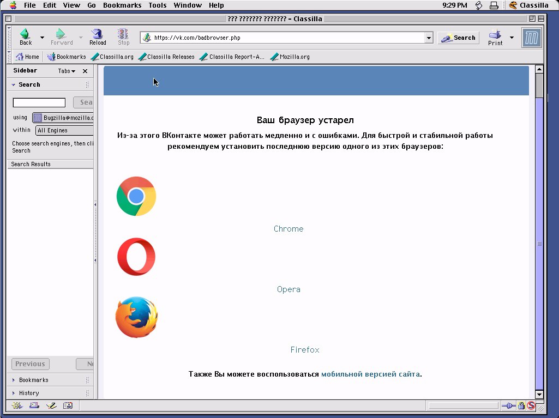559x418 pixels.
Task: Open the Apple menu
Action: coord(13,5)
